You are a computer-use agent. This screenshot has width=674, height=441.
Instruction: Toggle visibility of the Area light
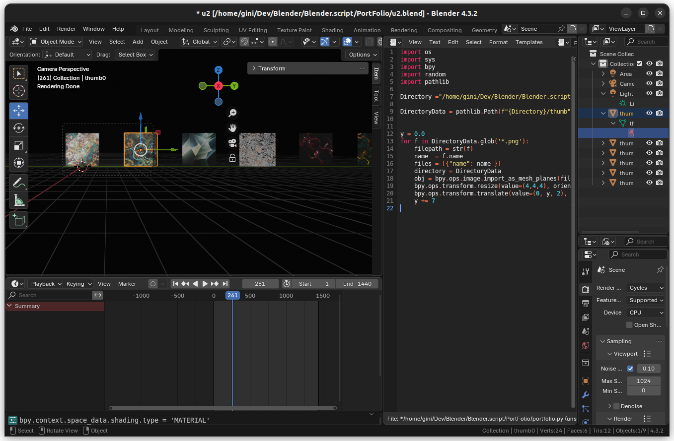tap(650, 73)
